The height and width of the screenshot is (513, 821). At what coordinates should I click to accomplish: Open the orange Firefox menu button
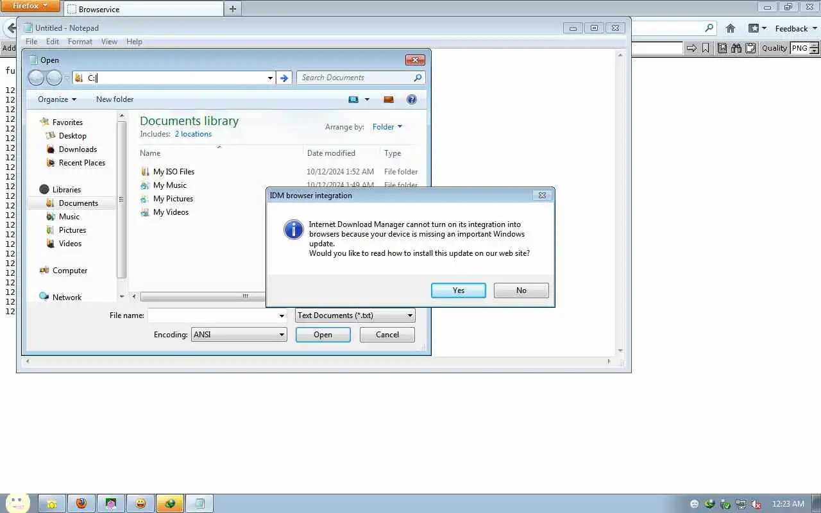pyautogui.click(x=30, y=6)
